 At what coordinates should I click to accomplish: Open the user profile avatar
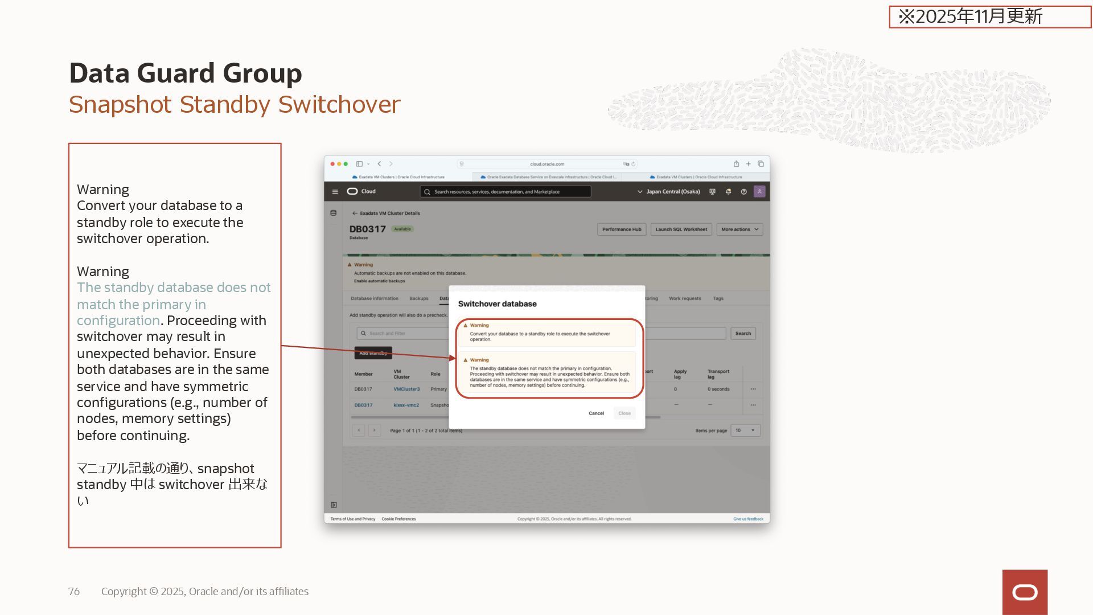[759, 192]
